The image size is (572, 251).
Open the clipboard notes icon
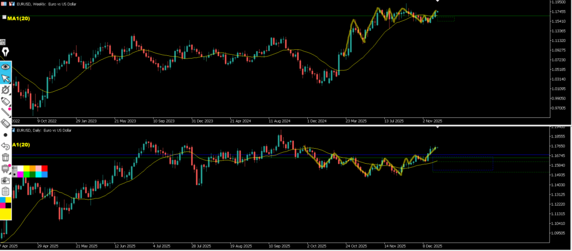(6, 192)
